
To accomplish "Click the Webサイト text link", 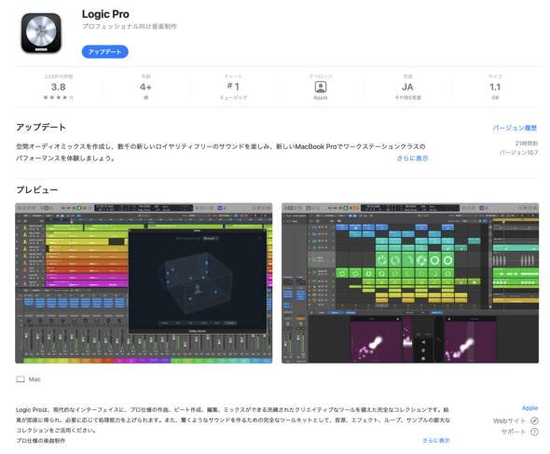I will 509,420.
